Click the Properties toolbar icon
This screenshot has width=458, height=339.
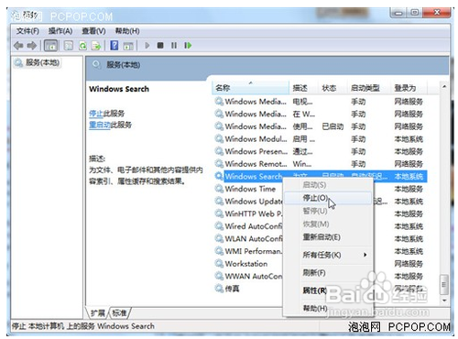point(69,46)
